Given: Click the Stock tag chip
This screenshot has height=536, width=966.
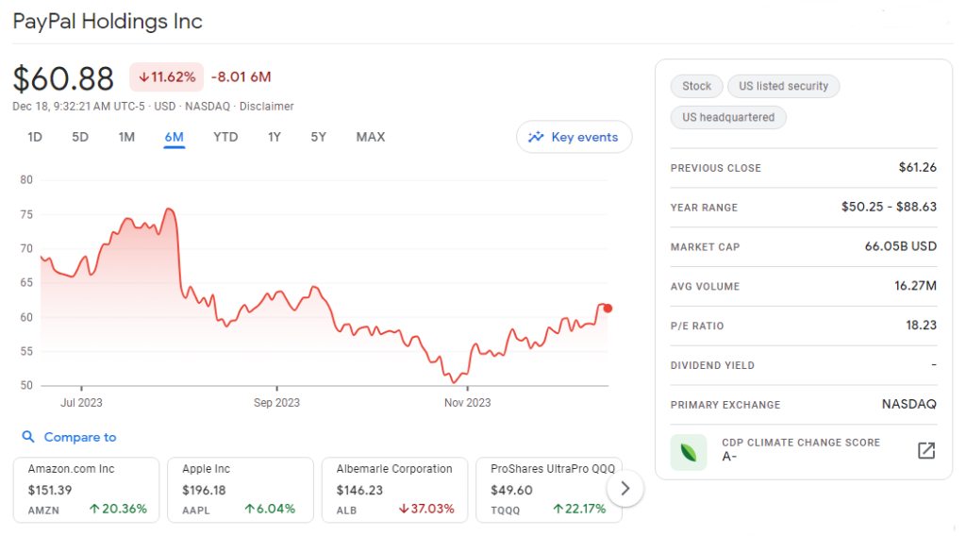Looking at the screenshot, I should (696, 86).
